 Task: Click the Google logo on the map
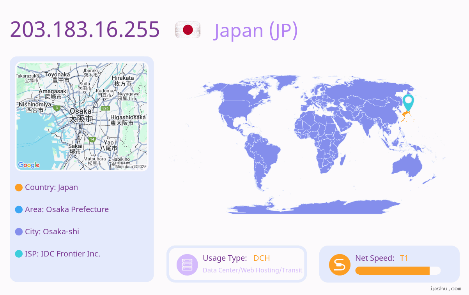pos(29,165)
